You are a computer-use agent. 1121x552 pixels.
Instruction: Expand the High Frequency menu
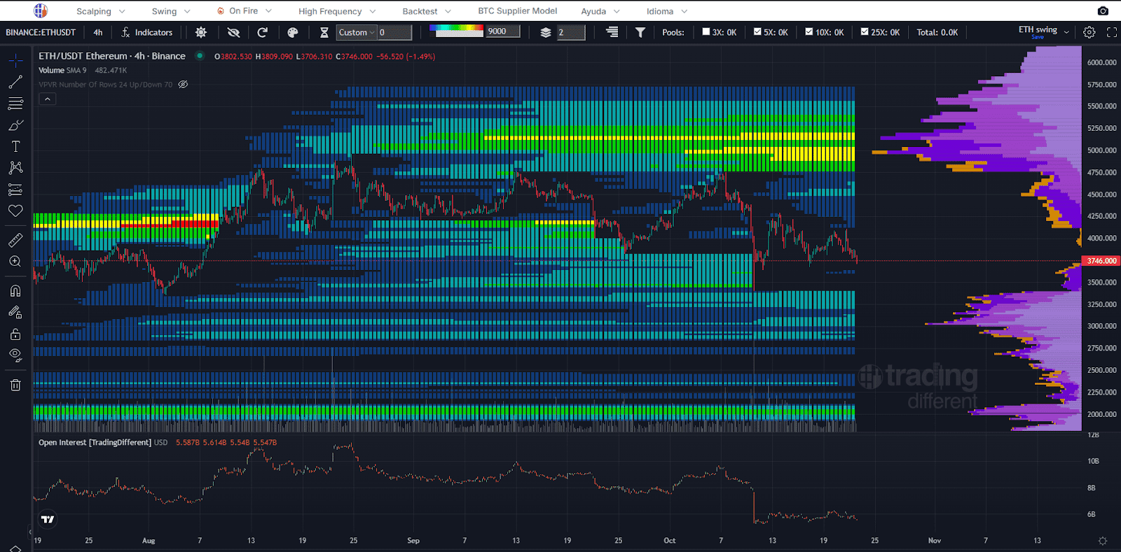[x=337, y=11]
